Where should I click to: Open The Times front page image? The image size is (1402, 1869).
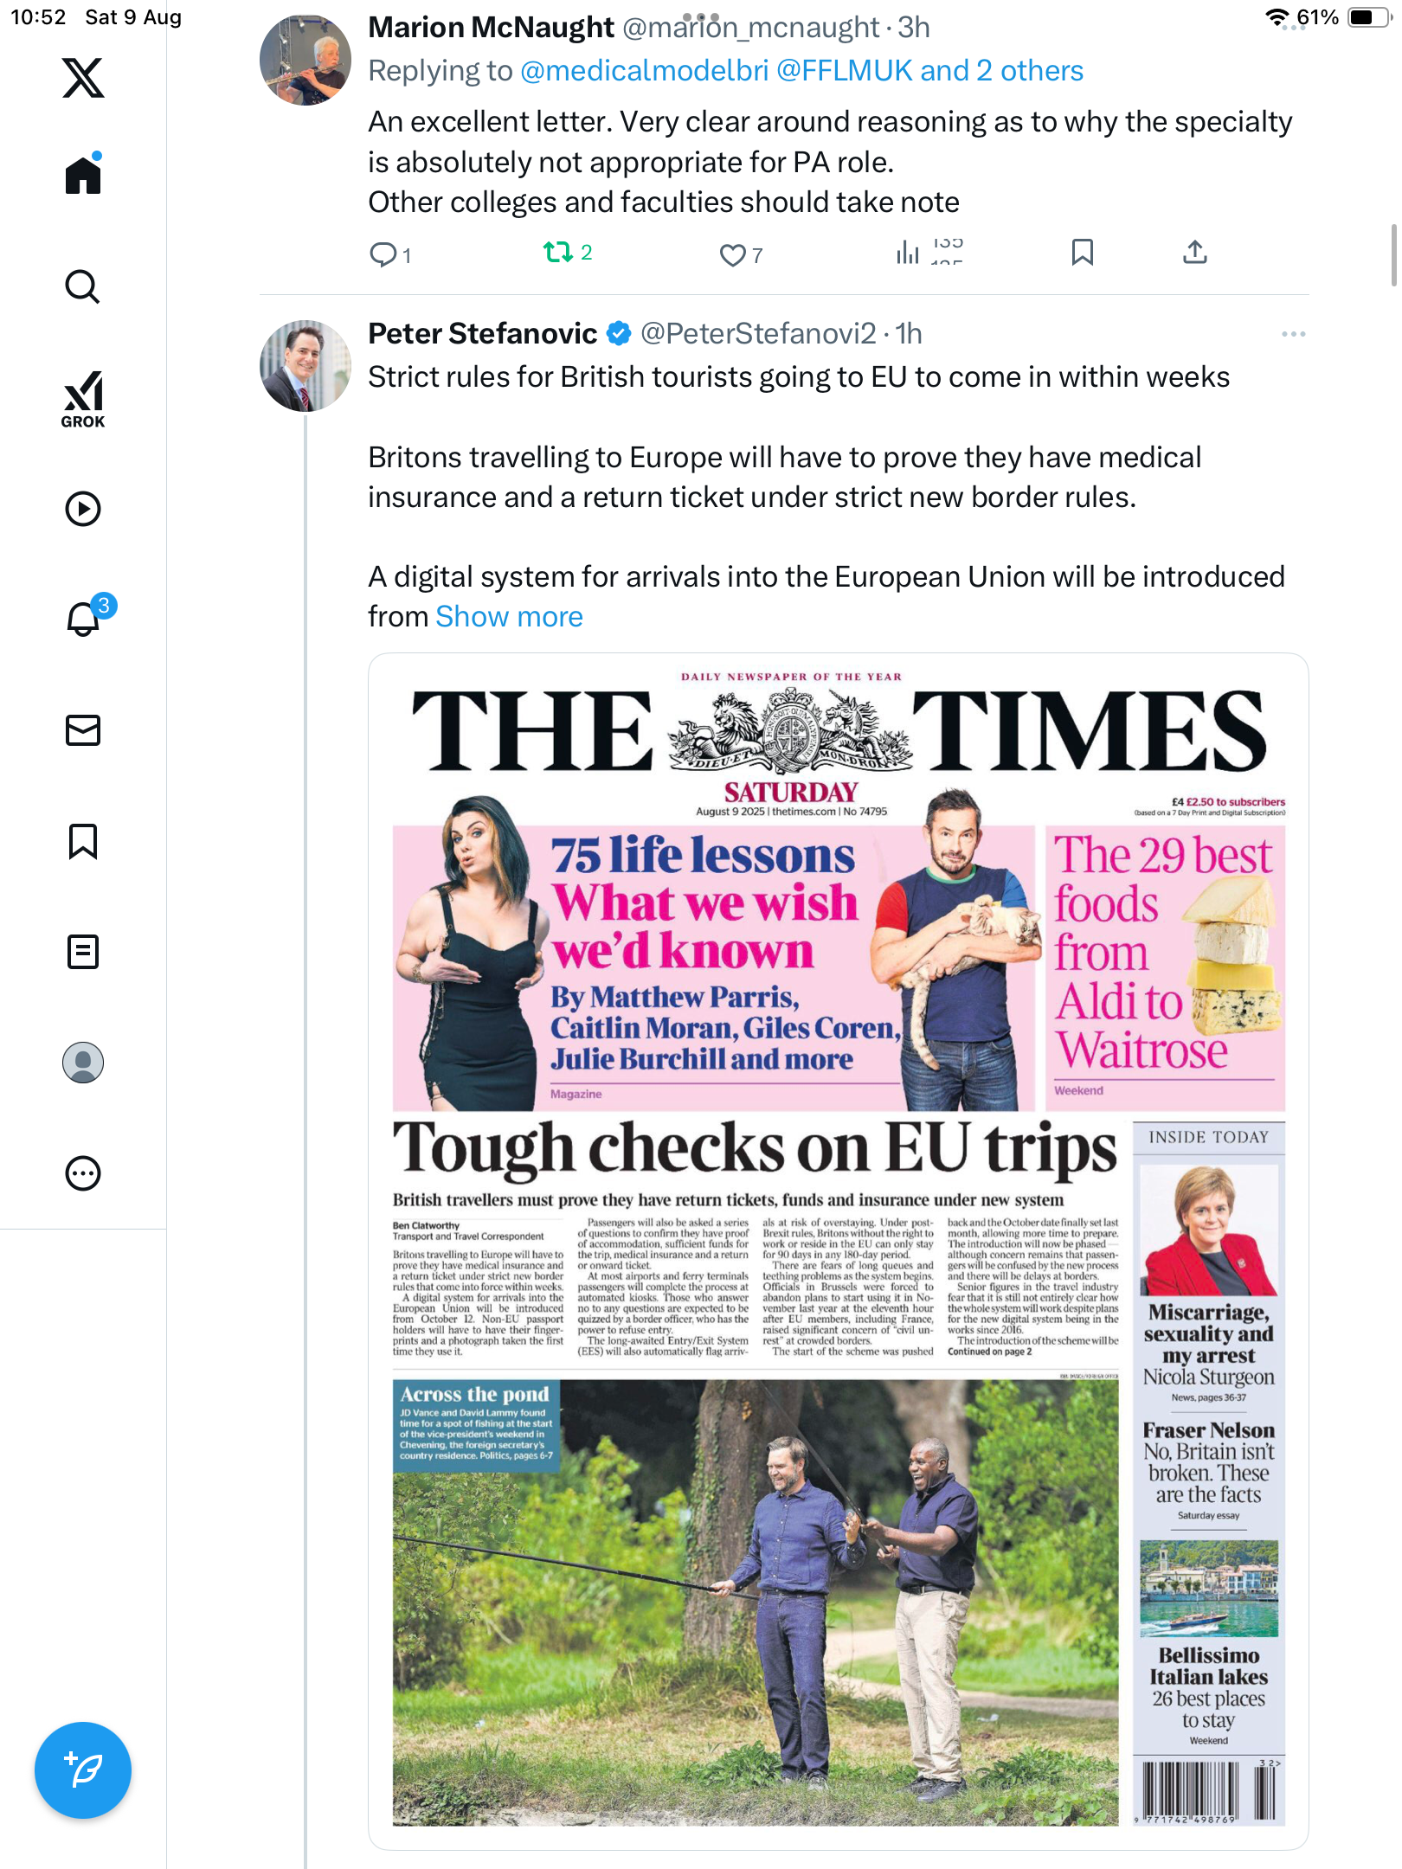coord(838,1251)
